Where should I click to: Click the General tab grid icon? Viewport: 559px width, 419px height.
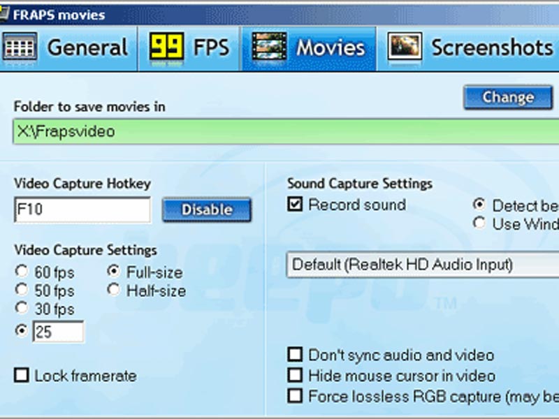(20, 47)
